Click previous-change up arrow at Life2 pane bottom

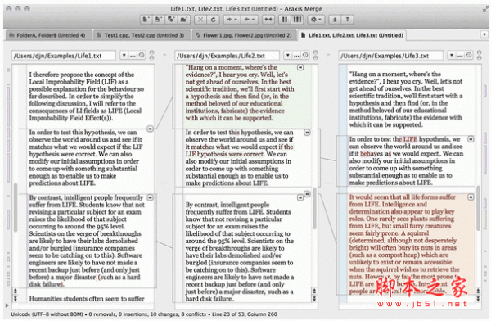pyautogui.click(x=314, y=291)
